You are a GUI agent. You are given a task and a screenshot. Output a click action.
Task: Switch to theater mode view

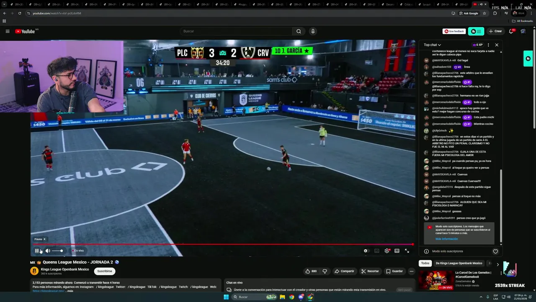point(397,251)
